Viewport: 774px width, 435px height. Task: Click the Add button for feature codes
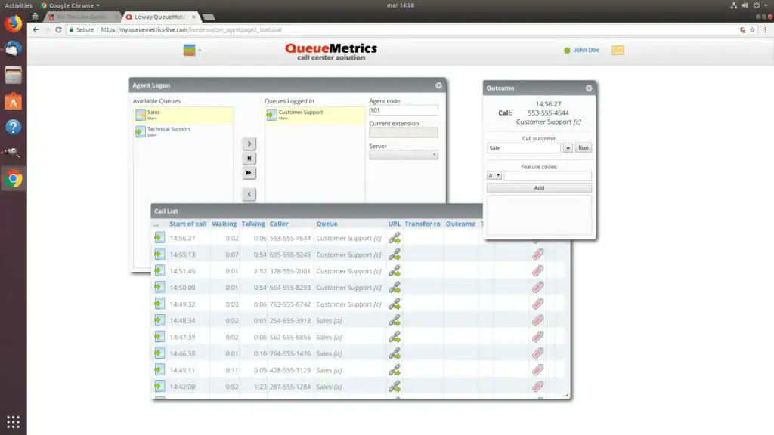(x=539, y=188)
